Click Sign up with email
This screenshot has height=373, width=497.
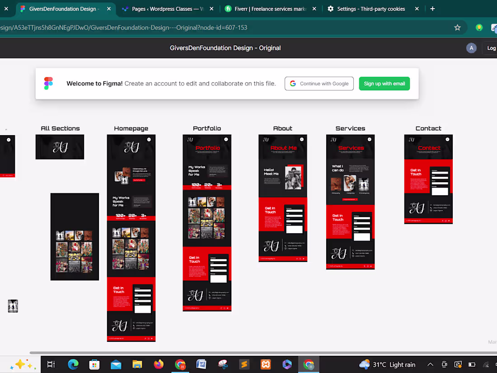(384, 83)
